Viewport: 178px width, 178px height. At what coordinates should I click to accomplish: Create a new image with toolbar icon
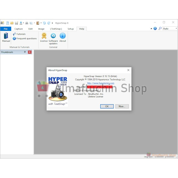click(8, 23)
